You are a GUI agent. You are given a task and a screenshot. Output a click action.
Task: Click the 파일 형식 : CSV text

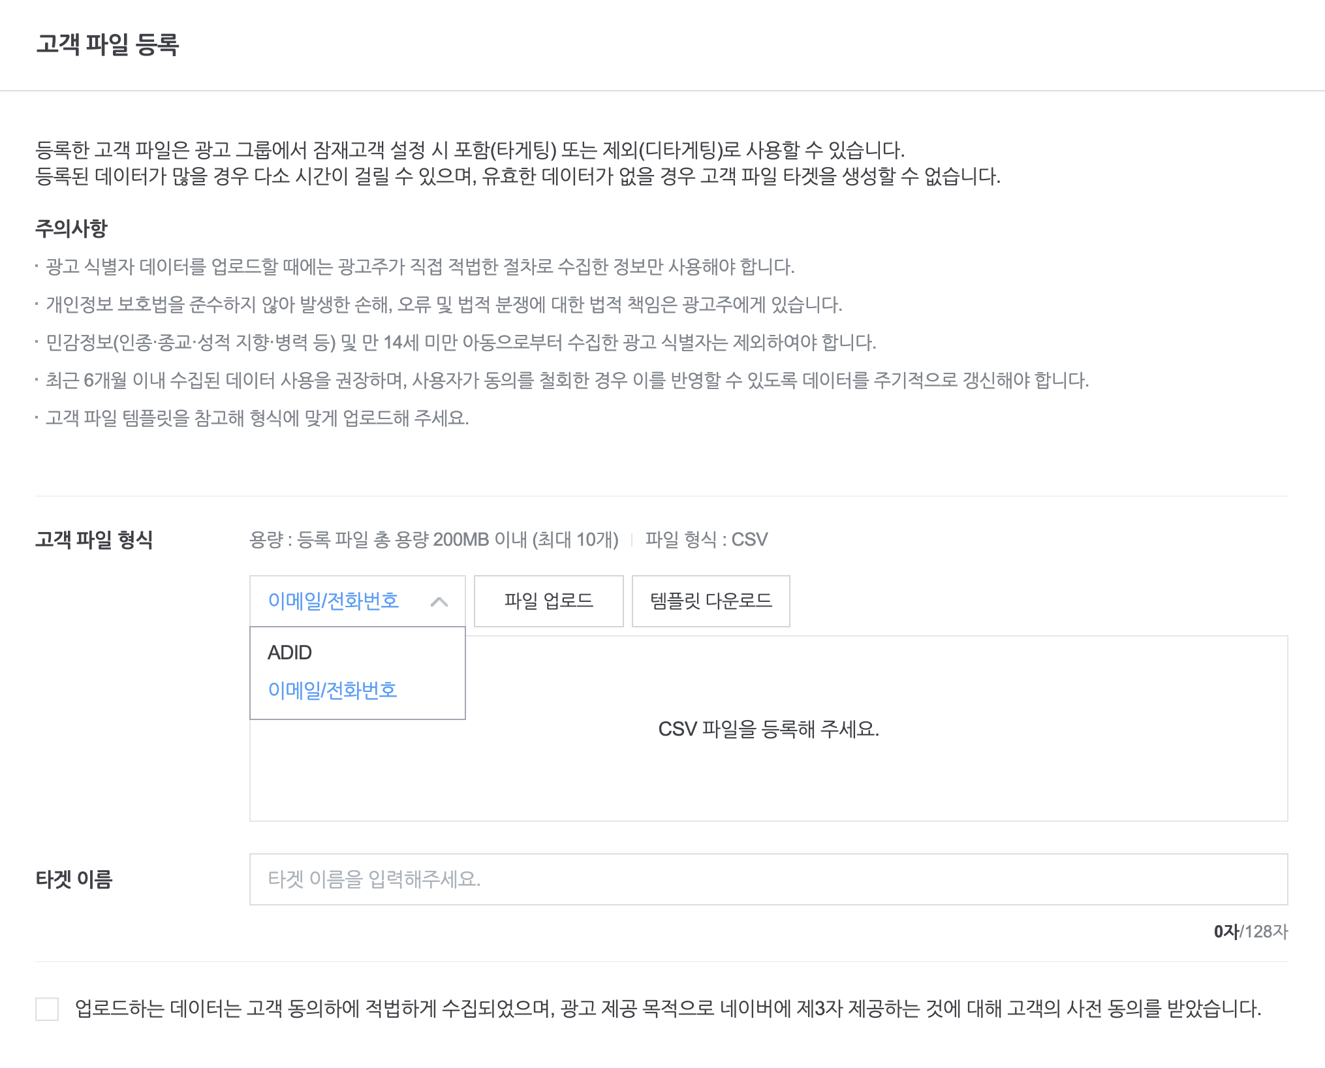coord(706,540)
